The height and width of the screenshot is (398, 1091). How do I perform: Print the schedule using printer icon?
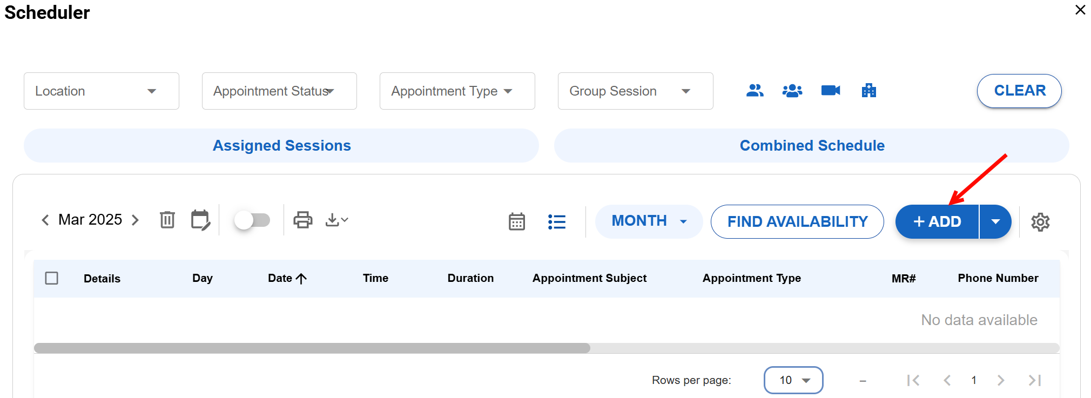[302, 220]
